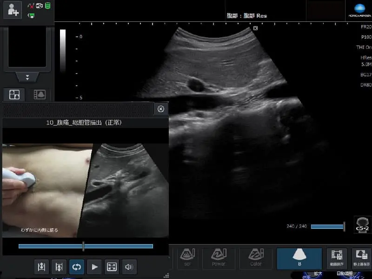Expand the thumbnail panel with double chevron

coord(27,77)
